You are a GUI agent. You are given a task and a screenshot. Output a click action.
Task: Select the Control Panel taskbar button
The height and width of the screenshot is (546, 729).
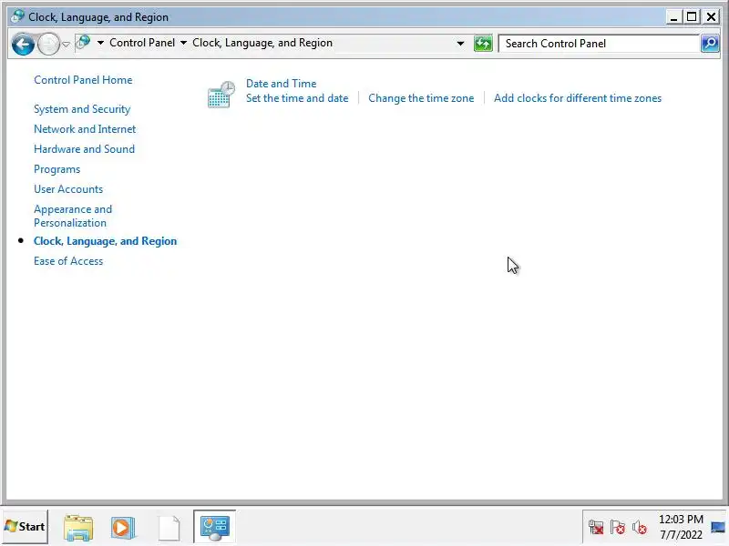click(x=214, y=527)
